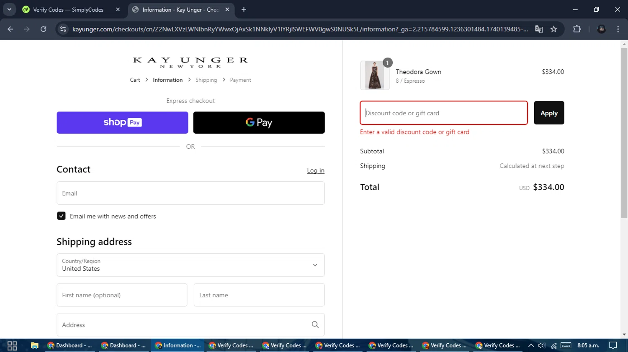Apply the discount code

pyautogui.click(x=549, y=113)
